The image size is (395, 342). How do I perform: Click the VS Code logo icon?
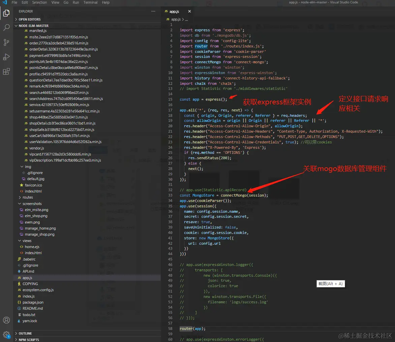(5, 2)
